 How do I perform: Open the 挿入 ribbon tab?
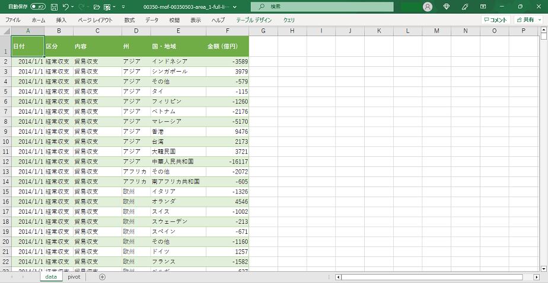[x=61, y=20]
